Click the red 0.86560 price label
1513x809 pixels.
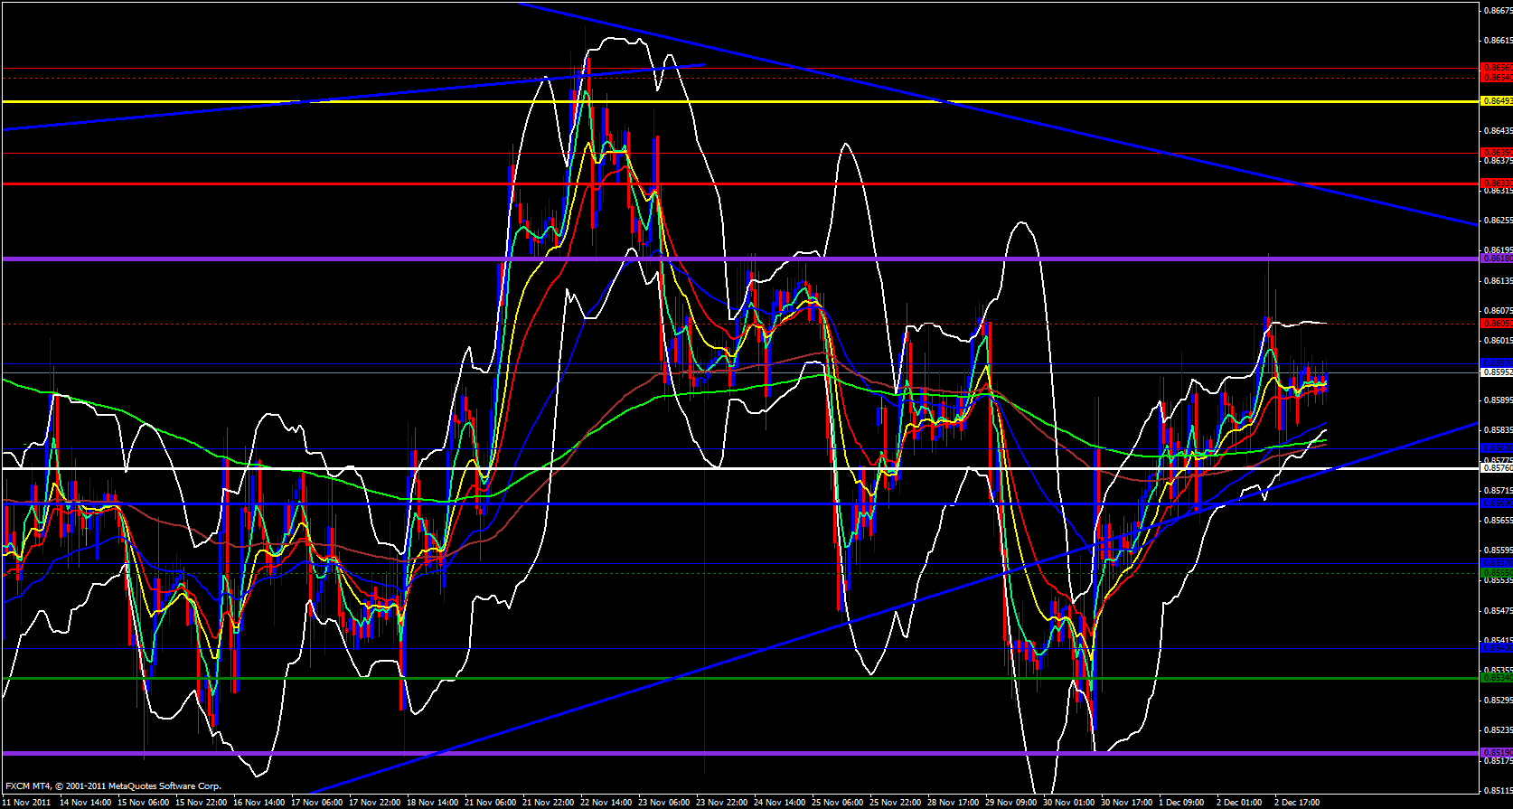[1496, 68]
